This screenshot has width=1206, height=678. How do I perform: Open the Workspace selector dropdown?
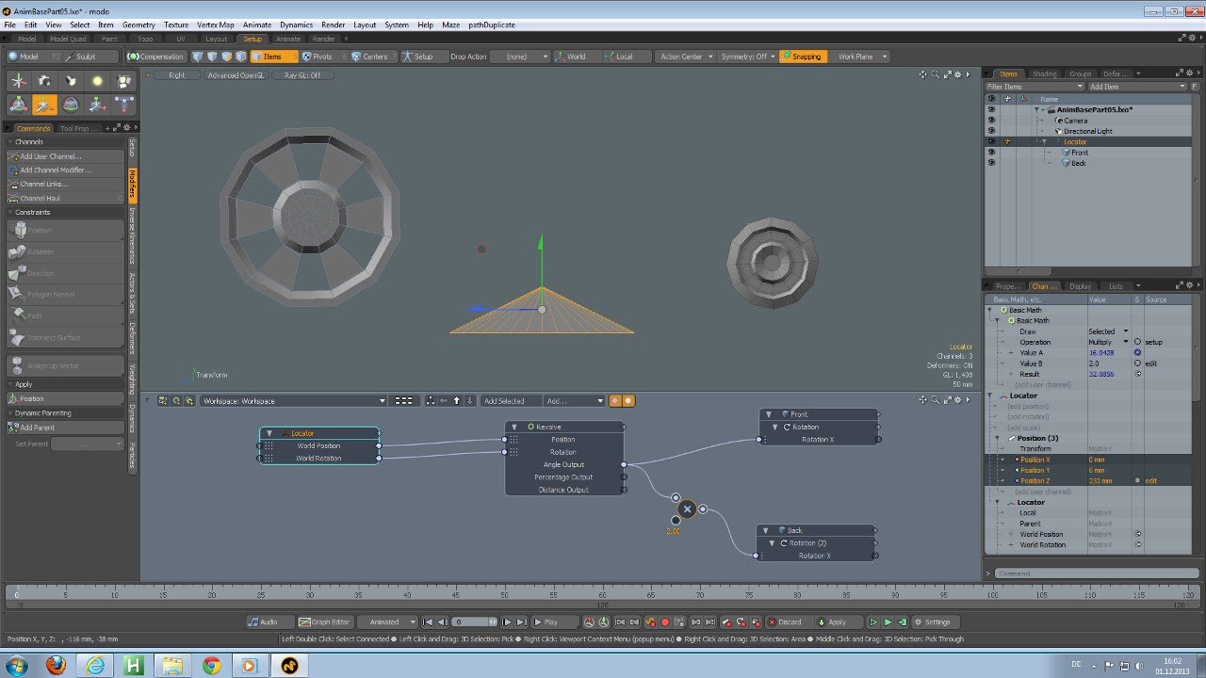(294, 401)
